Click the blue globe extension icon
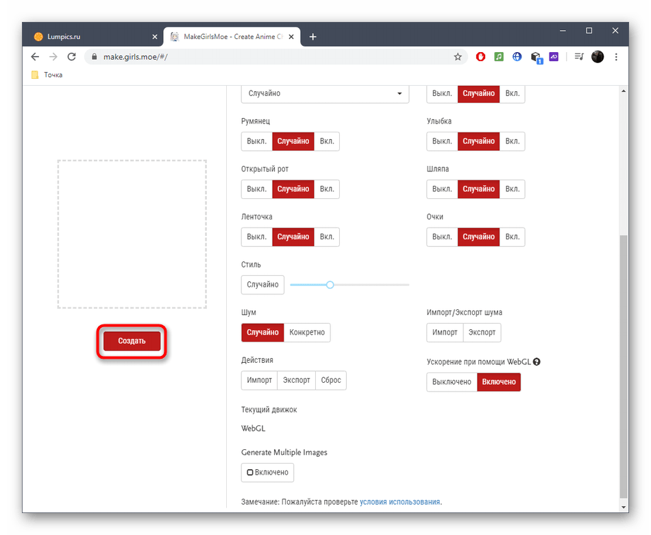651x535 pixels. pos(517,57)
